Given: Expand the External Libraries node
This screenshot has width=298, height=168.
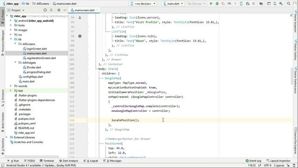Looking at the screenshot, I should [x=7, y=137].
